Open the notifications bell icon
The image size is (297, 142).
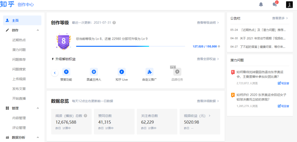click(261, 4)
